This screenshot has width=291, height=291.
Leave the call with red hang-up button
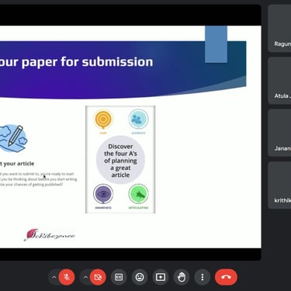(226, 277)
